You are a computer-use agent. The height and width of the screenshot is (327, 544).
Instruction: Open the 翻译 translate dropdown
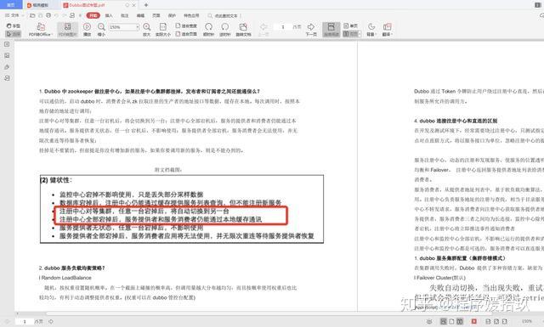(x=388, y=30)
